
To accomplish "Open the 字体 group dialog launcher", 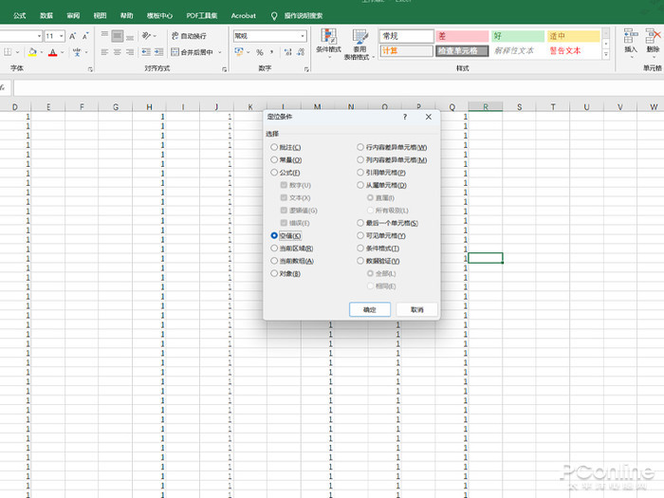I will (x=90, y=69).
